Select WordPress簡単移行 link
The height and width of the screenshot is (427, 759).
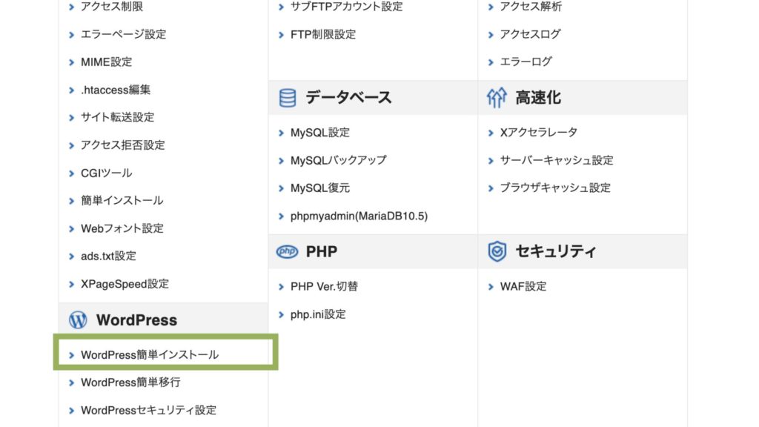click(130, 383)
